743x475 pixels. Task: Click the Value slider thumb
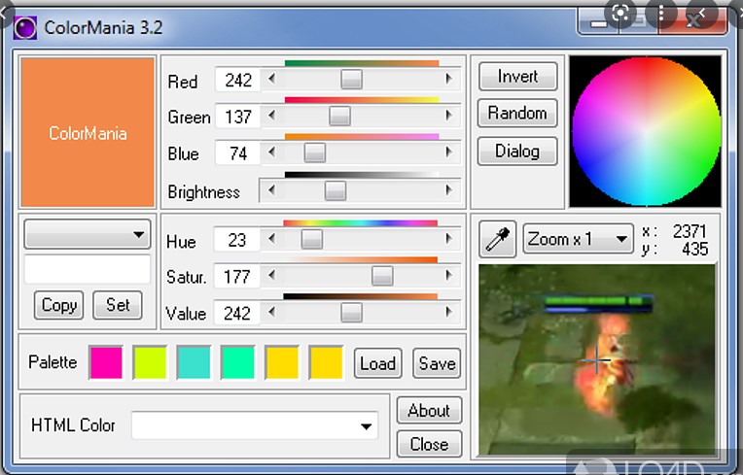tap(352, 313)
